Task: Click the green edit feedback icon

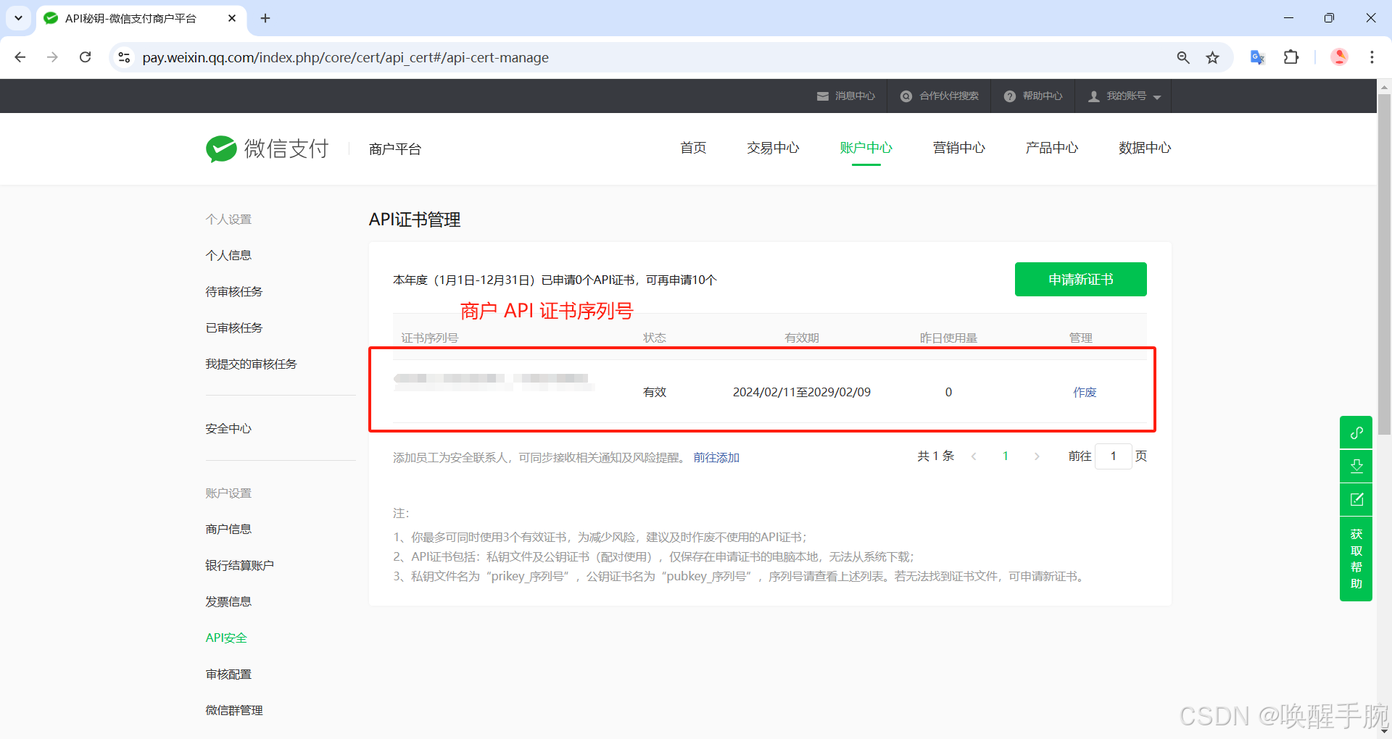Action: tap(1356, 499)
